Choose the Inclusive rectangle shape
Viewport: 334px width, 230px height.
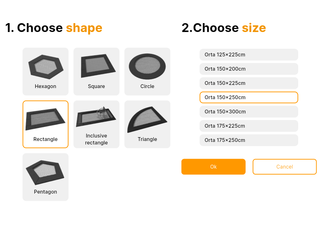tap(96, 124)
